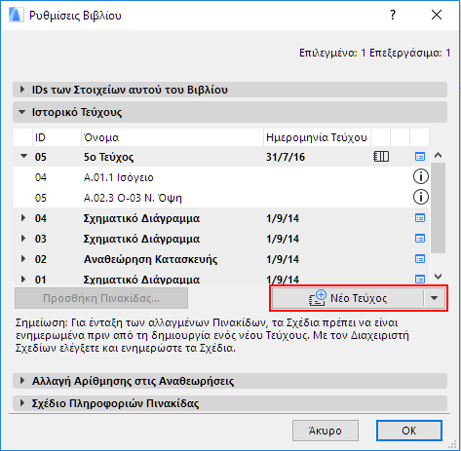Viewport: 461px width, 451px height.
Task: Sort by the ID column header
Action: click(57, 137)
